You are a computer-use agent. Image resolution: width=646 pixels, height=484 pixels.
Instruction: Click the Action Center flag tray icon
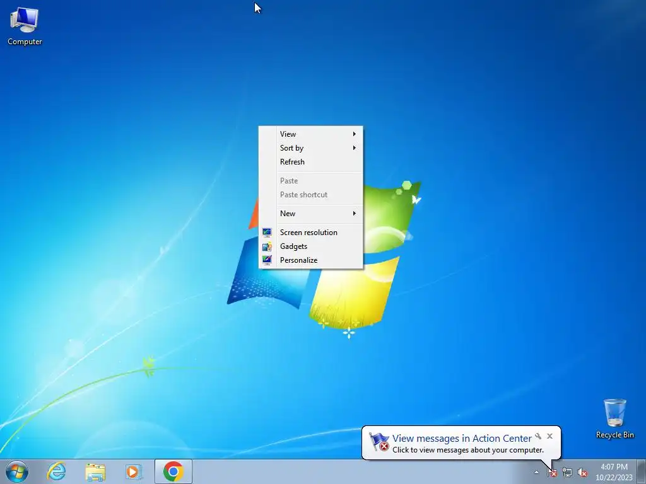pos(552,473)
